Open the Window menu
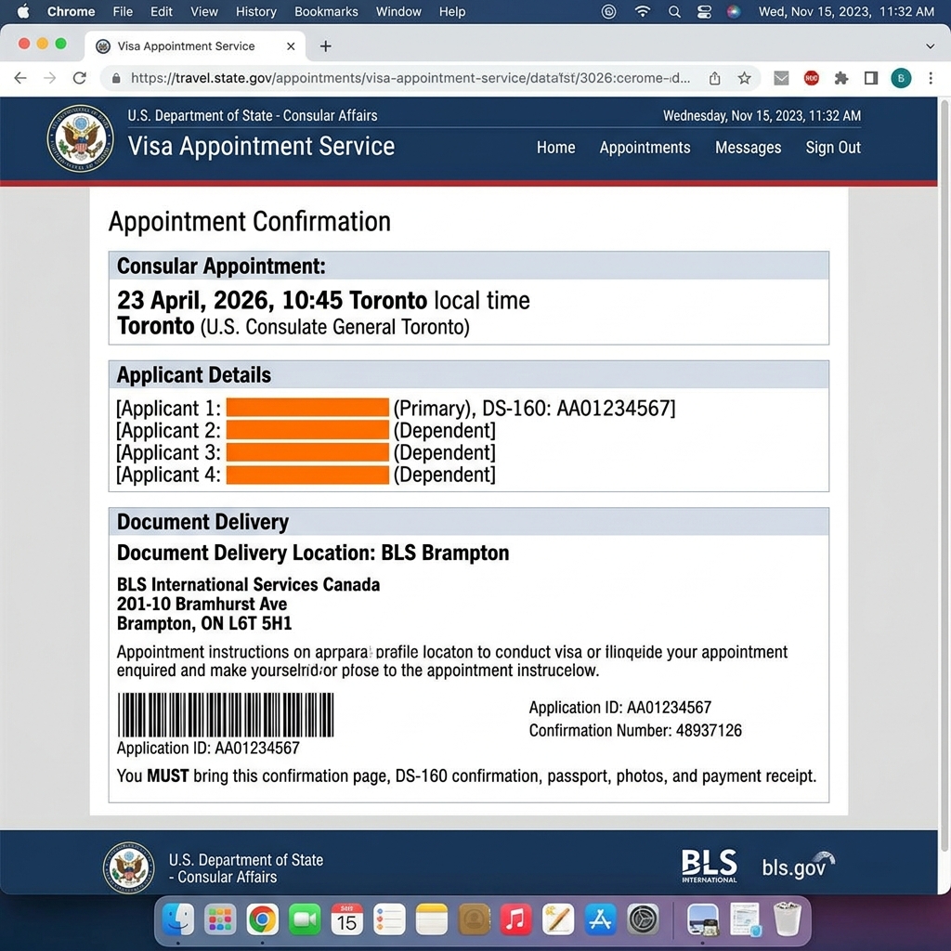 (x=398, y=11)
